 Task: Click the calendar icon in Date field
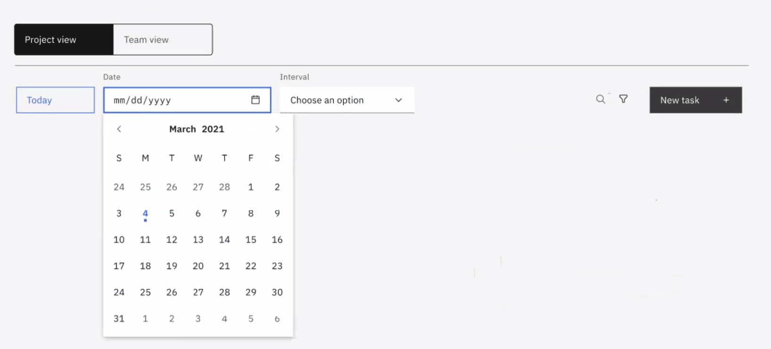click(255, 100)
